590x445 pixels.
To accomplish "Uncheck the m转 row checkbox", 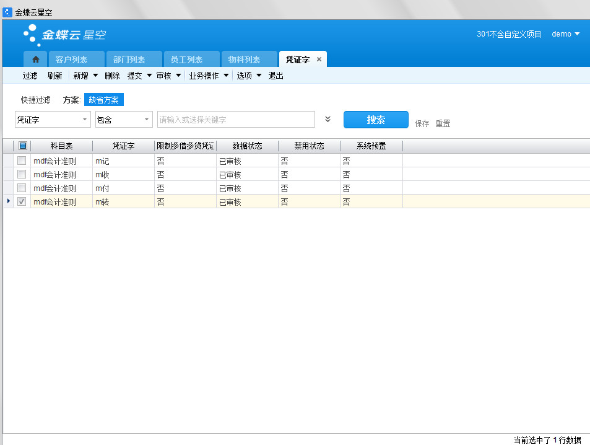I will (x=22, y=202).
